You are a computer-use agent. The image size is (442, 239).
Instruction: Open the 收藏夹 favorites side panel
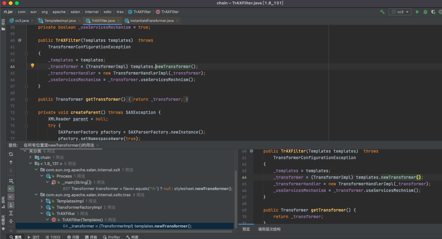click(x=3, y=222)
